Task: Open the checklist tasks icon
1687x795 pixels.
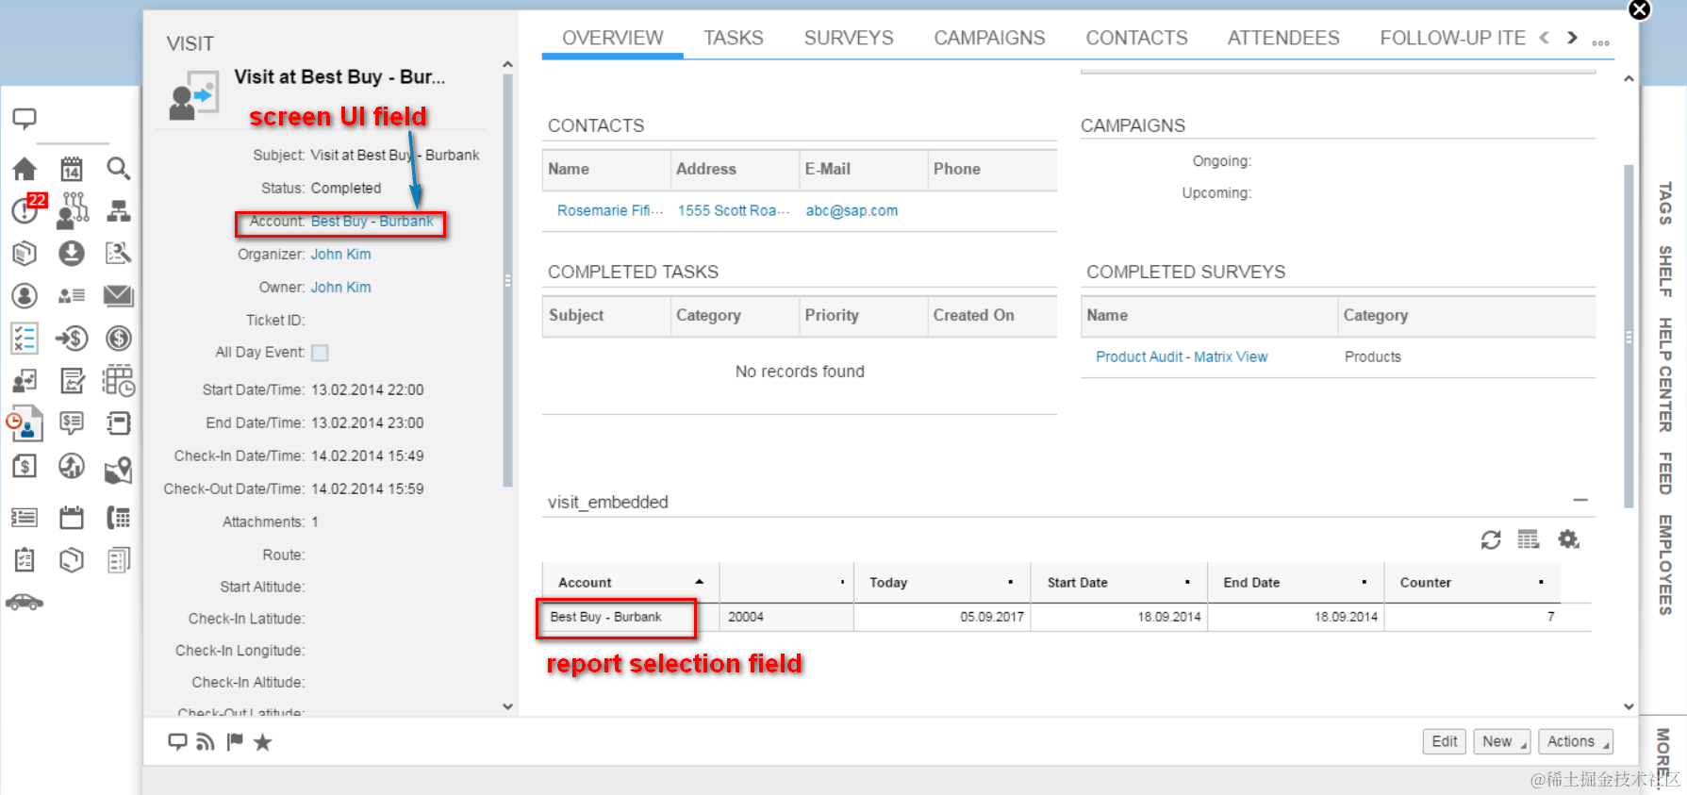Action: pos(25,338)
